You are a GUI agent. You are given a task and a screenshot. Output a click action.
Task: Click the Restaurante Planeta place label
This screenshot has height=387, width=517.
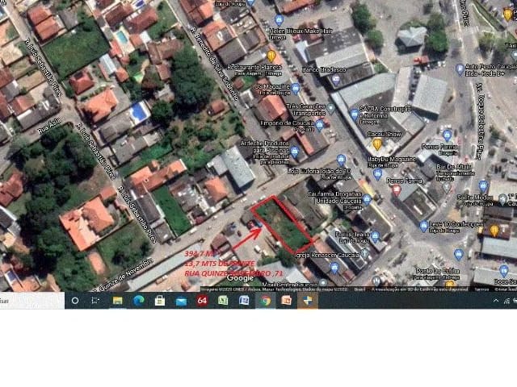[254, 67]
